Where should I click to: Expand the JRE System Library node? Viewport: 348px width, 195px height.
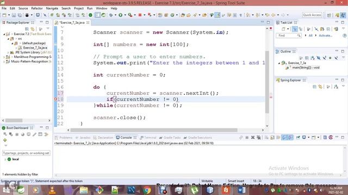point(9,53)
